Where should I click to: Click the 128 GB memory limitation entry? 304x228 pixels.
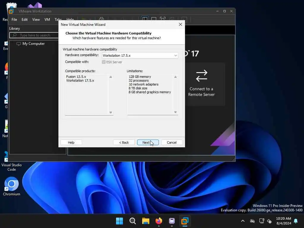(140, 77)
